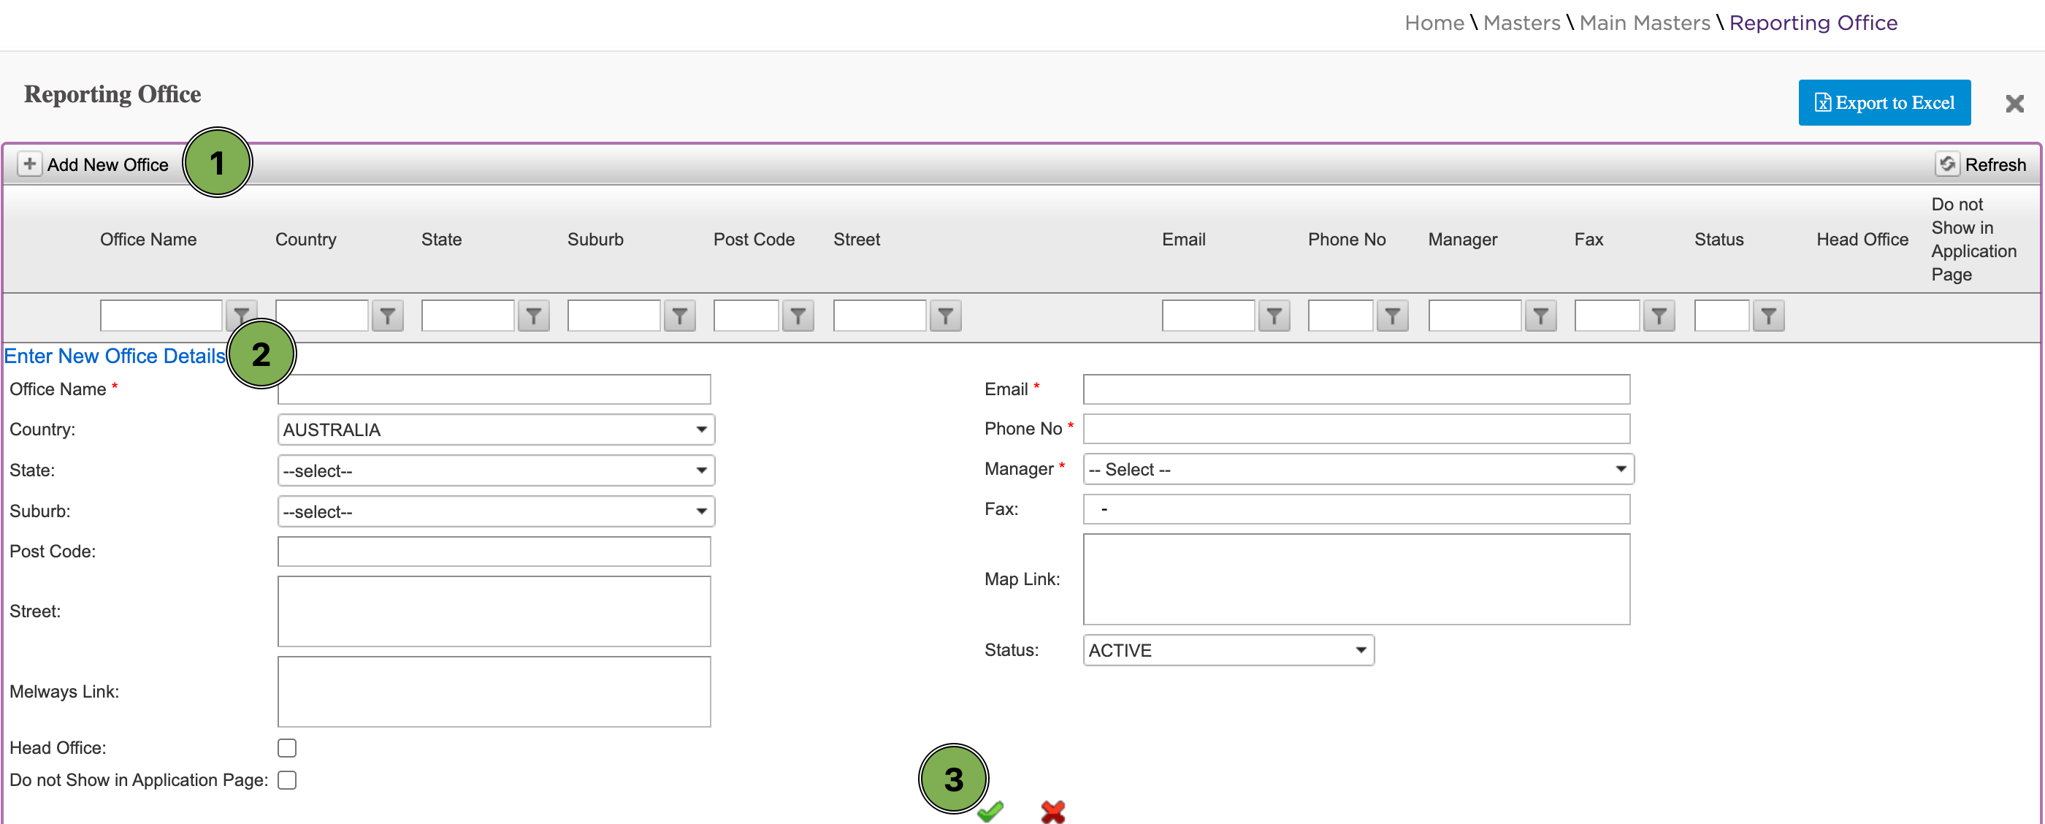Click the Post Code column filter icon
This screenshot has height=824, width=2045.
click(x=798, y=316)
